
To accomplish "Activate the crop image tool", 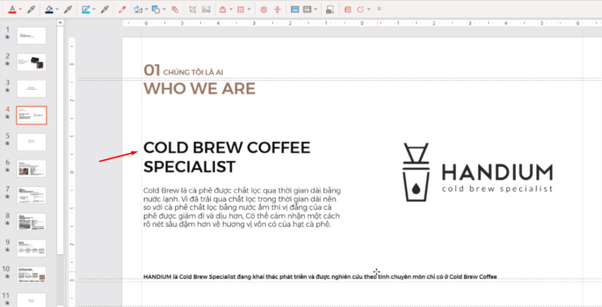I will (194, 9).
